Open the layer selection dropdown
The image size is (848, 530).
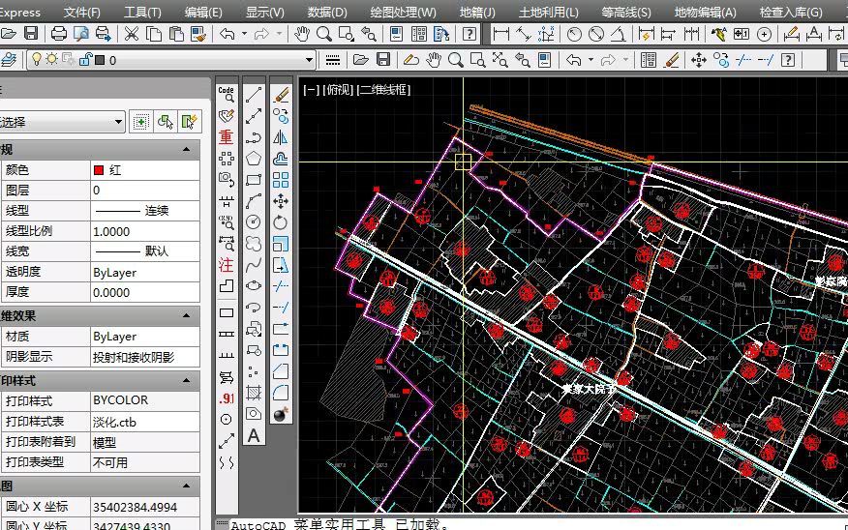(310, 60)
